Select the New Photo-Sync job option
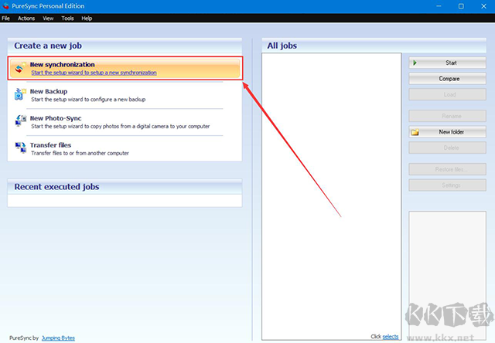495x343 pixels. (125, 122)
